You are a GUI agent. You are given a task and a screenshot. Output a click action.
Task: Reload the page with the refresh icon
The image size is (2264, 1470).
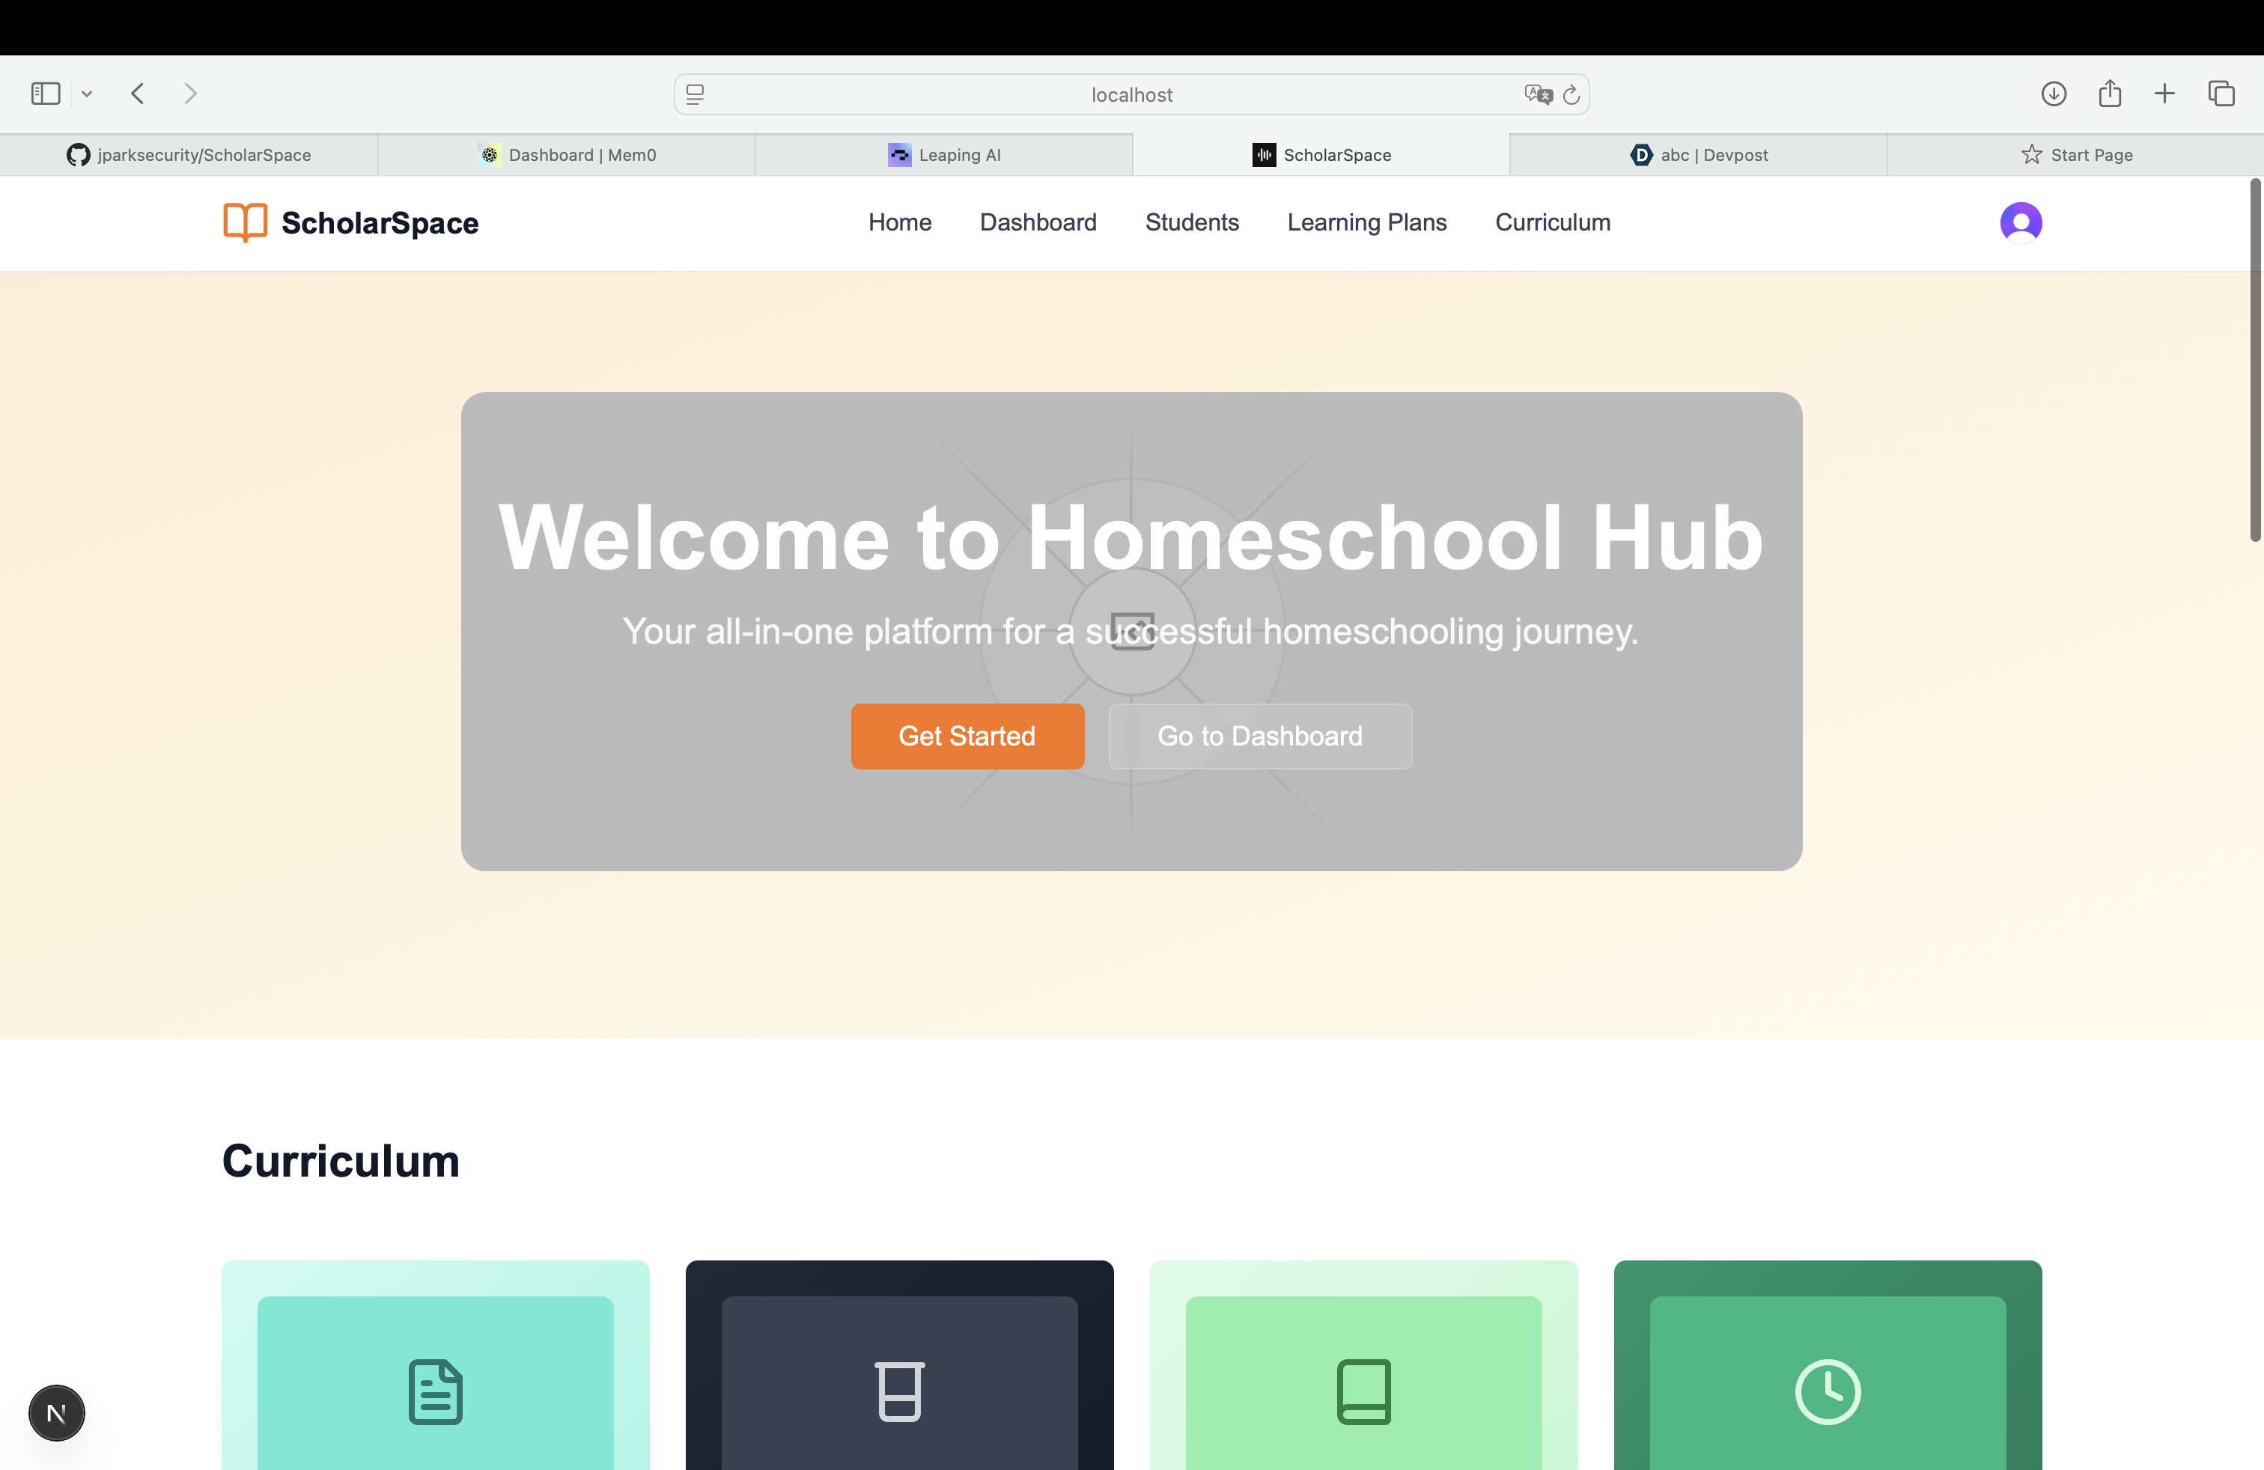pyautogui.click(x=1571, y=94)
